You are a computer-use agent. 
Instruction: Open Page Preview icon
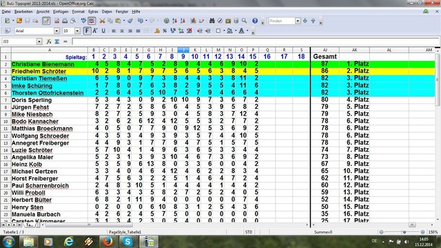click(x=73, y=21)
